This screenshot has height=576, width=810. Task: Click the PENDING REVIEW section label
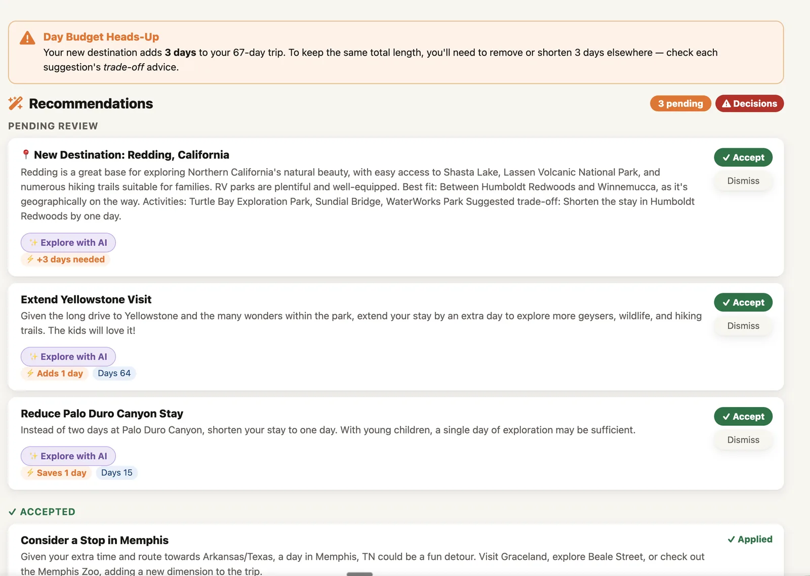pyautogui.click(x=53, y=126)
